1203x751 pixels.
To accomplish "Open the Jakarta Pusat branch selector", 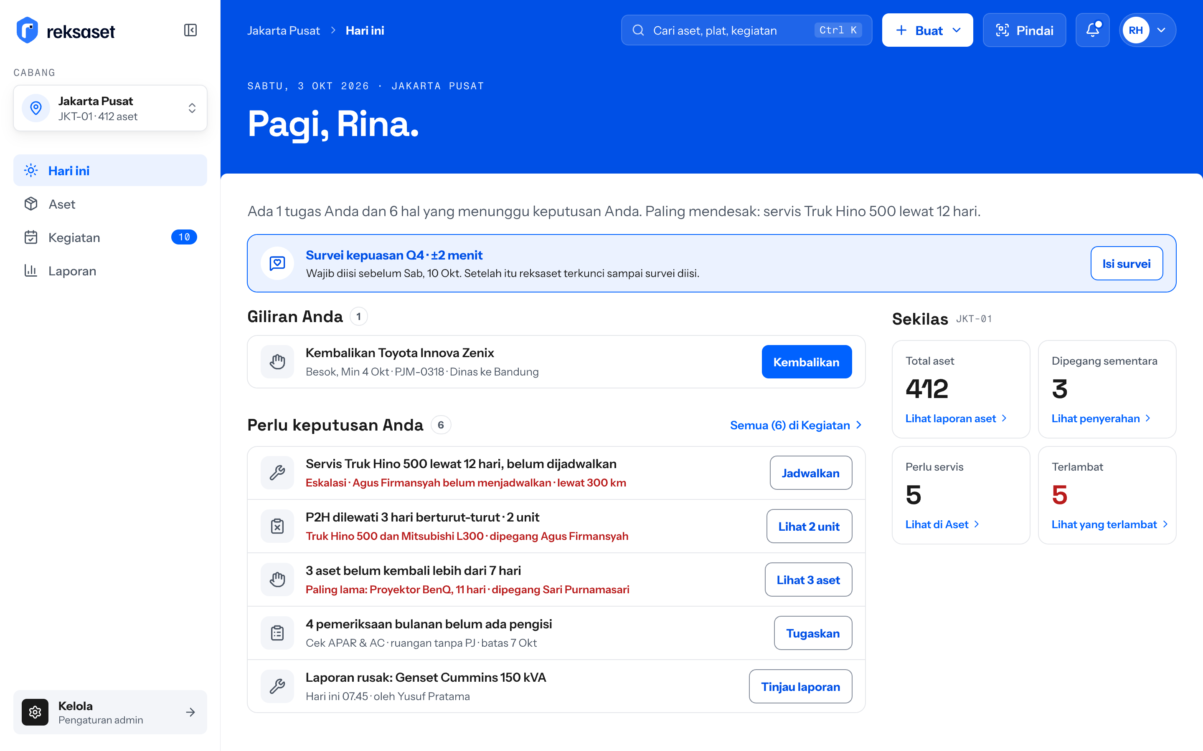I will pos(110,108).
